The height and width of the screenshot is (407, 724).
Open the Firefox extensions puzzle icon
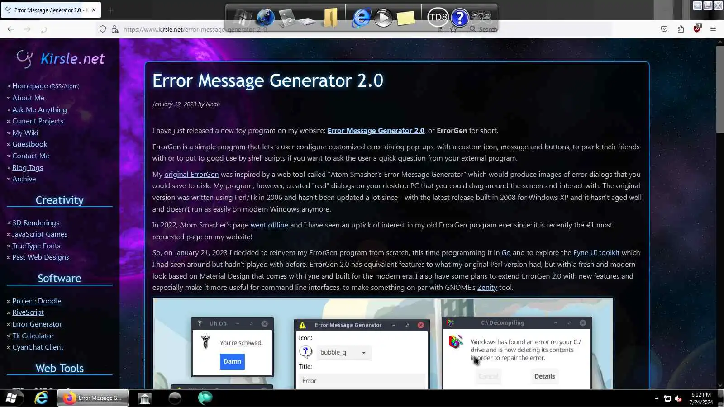click(x=681, y=29)
